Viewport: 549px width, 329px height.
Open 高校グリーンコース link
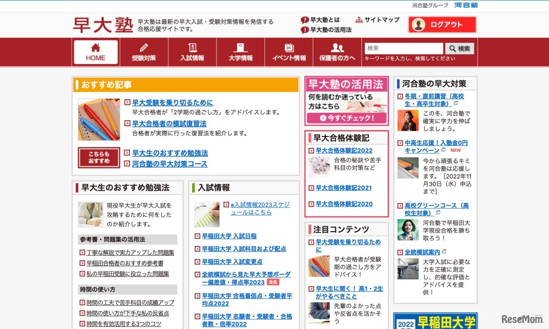437,209
